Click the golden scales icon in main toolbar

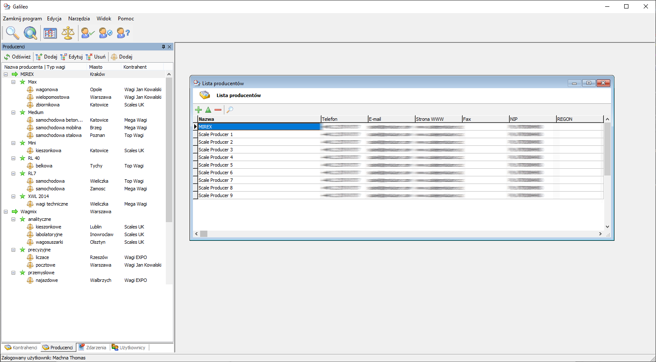point(68,33)
